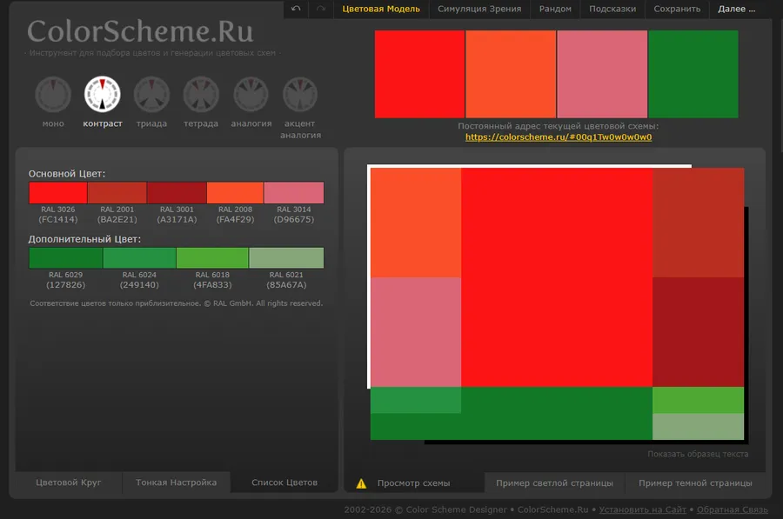783x519 pixels.
Task: Switch to Цветовой Круг tab
Action: (x=69, y=482)
